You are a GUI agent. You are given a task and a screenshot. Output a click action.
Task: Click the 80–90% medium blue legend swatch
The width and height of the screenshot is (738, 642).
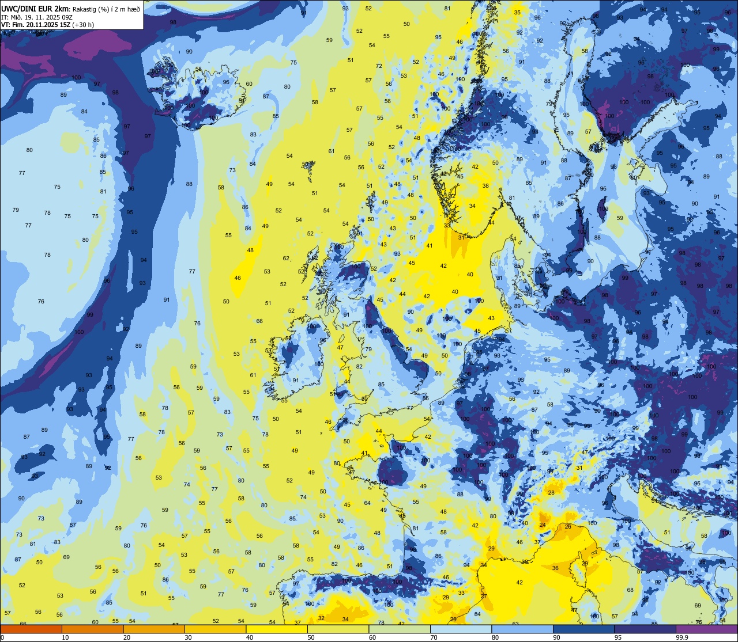pos(522,629)
